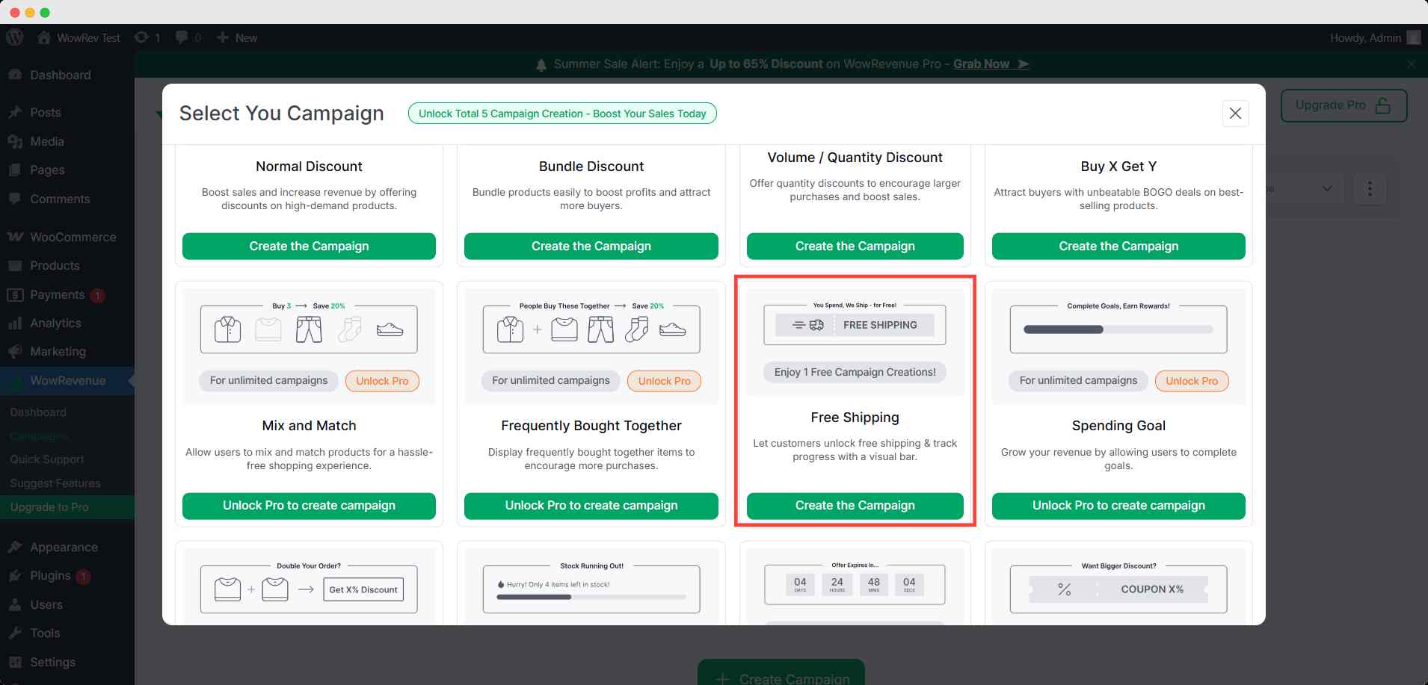The width and height of the screenshot is (1428, 685).
Task: Click the Stock Running Out progress bar
Action: (x=591, y=597)
